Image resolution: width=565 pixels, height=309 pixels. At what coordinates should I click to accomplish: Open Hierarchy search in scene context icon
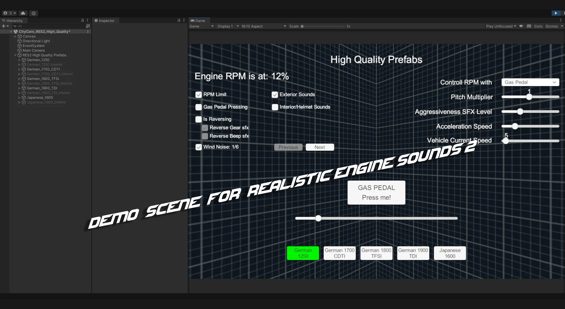(x=88, y=26)
